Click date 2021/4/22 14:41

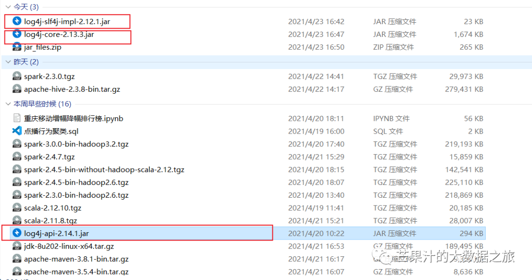click(x=316, y=76)
